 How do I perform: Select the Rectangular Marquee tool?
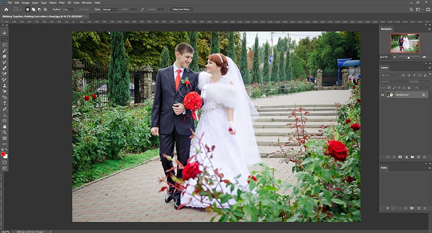pos(4,39)
